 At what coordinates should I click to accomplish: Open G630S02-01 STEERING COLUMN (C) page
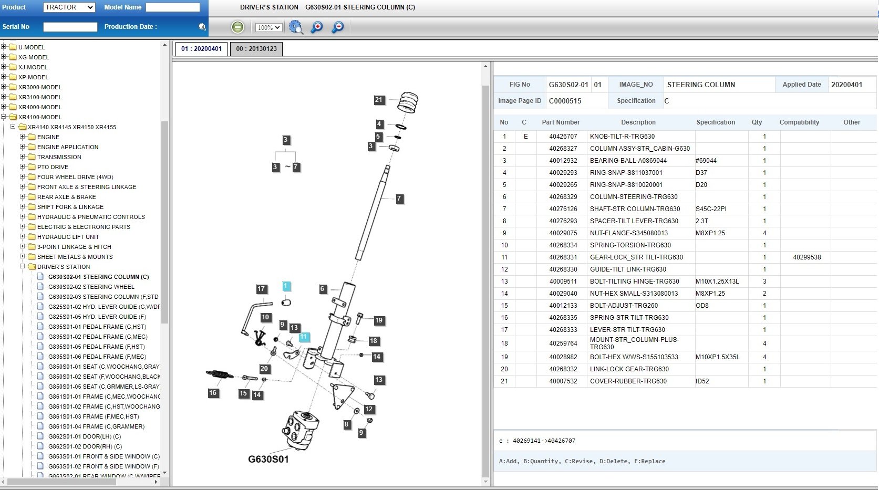pyautogui.click(x=99, y=277)
